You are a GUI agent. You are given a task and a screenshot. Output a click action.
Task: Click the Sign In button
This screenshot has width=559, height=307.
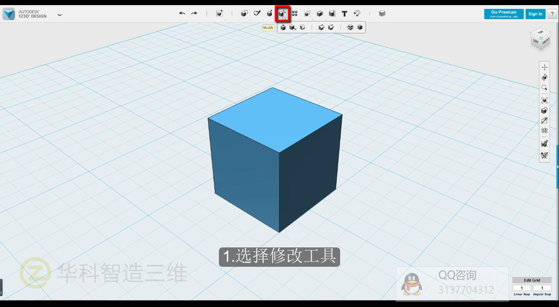[535, 14]
